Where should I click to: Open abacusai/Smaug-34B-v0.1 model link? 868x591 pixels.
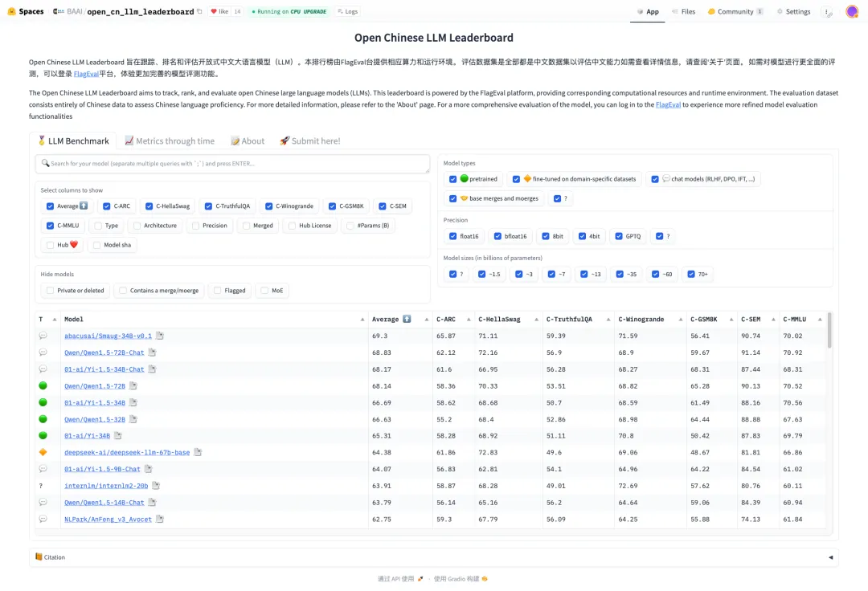[x=108, y=336]
